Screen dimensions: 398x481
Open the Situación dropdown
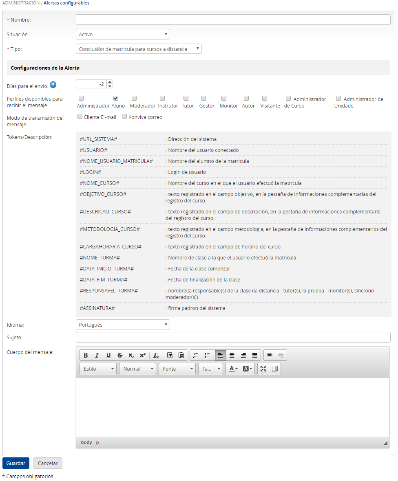coord(123,34)
